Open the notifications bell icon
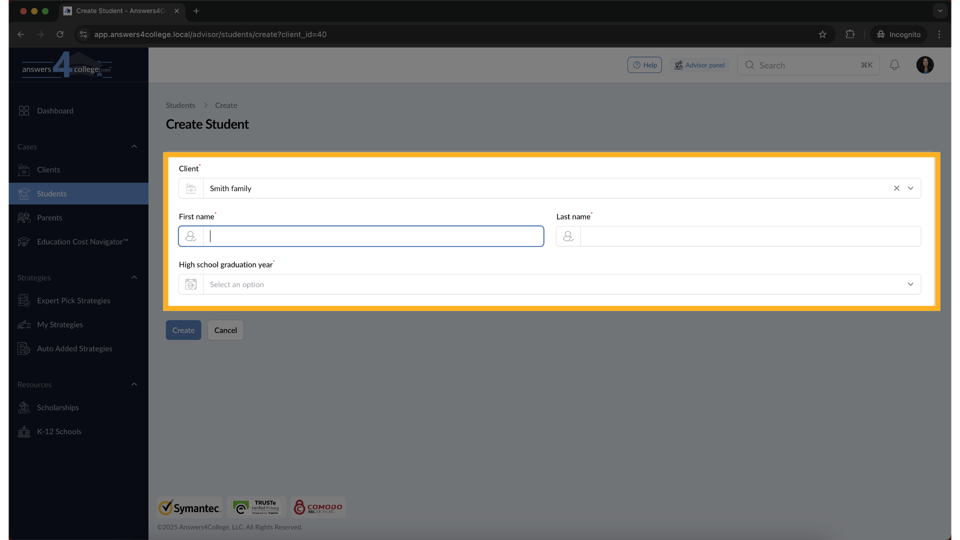This screenshot has height=540, width=960. [x=894, y=65]
